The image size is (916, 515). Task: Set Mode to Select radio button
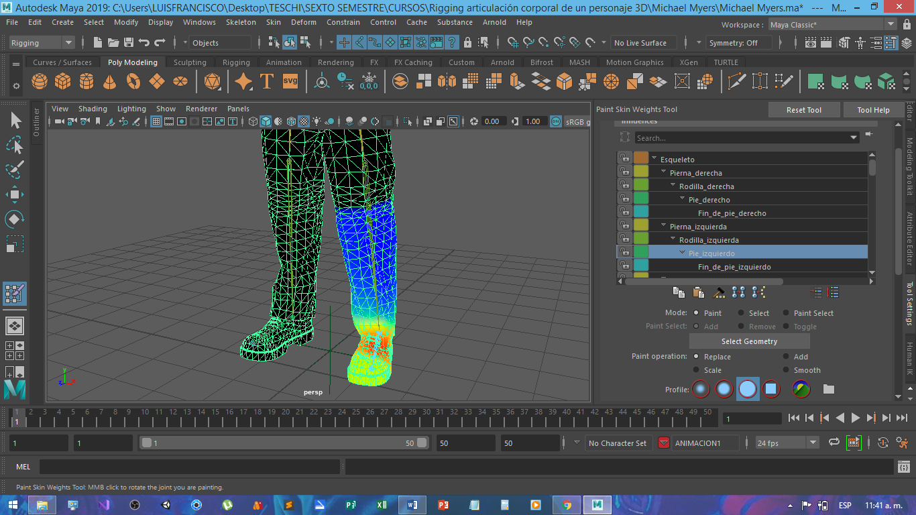(742, 313)
